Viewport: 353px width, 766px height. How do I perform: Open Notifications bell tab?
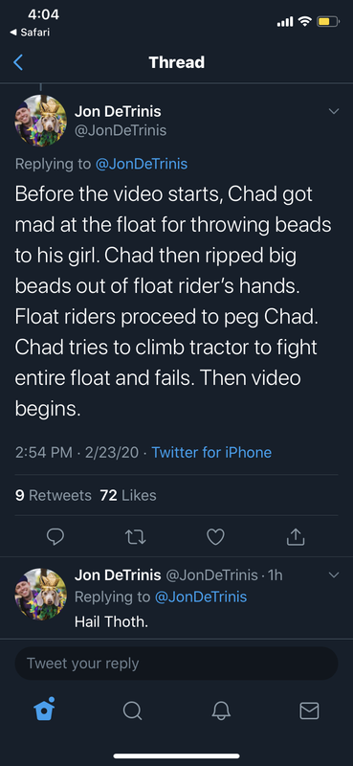click(221, 710)
